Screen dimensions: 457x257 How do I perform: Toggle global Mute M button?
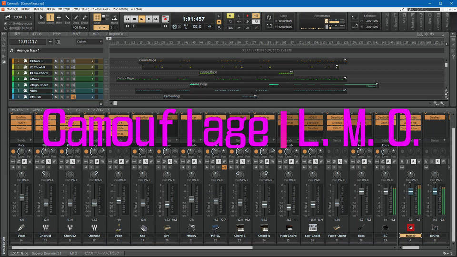230,16
